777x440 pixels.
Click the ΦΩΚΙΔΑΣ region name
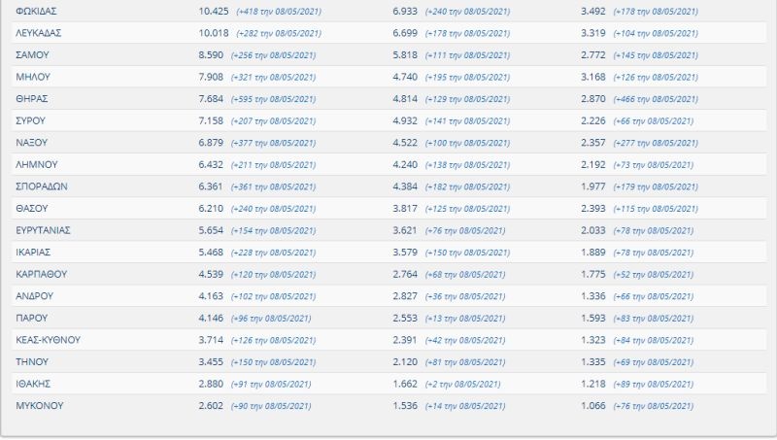(38, 12)
